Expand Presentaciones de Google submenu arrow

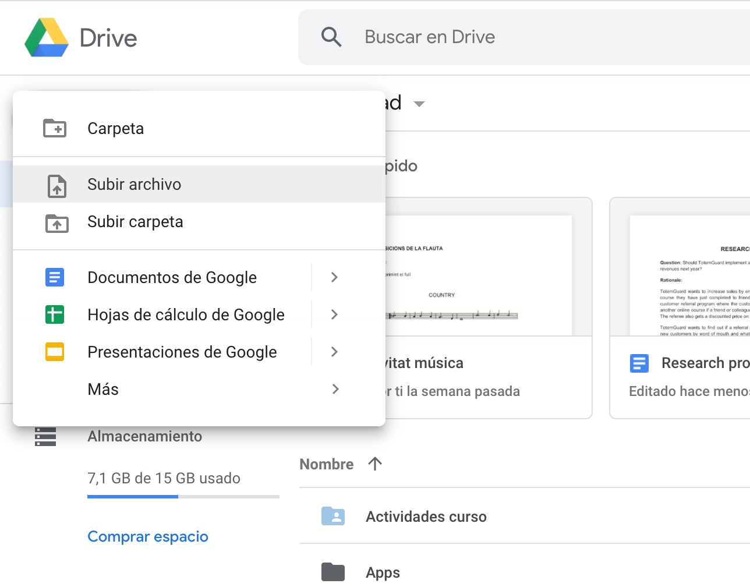(x=334, y=352)
